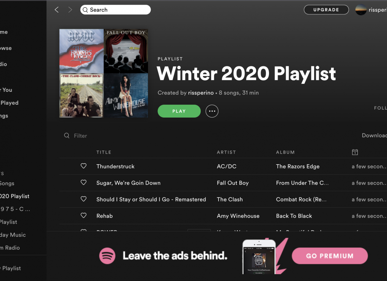Open the Radio playlist in sidebar
Viewport: 387px width, 281px height.
[10, 248]
